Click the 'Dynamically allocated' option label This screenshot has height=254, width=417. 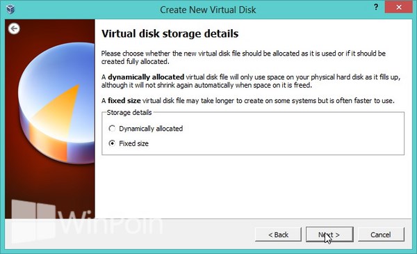click(151, 129)
